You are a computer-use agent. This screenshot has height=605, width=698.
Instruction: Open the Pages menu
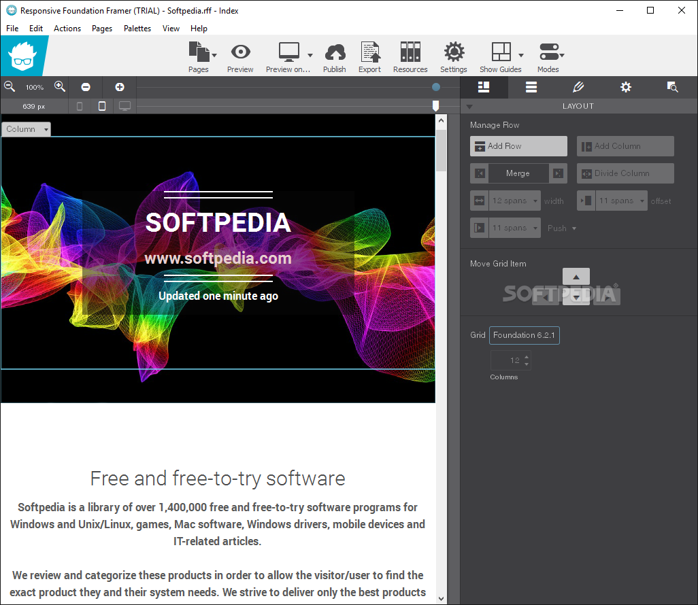pos(102,29)
